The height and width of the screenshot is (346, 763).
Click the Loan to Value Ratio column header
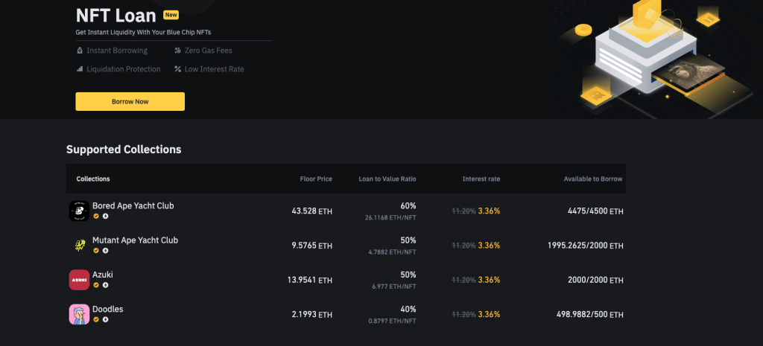pyautogui.click(x=387, y=179)
